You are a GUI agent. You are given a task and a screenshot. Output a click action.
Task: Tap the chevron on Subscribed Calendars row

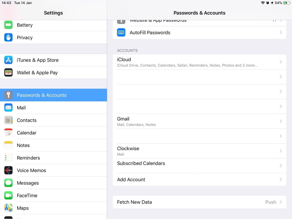point(281,166)
